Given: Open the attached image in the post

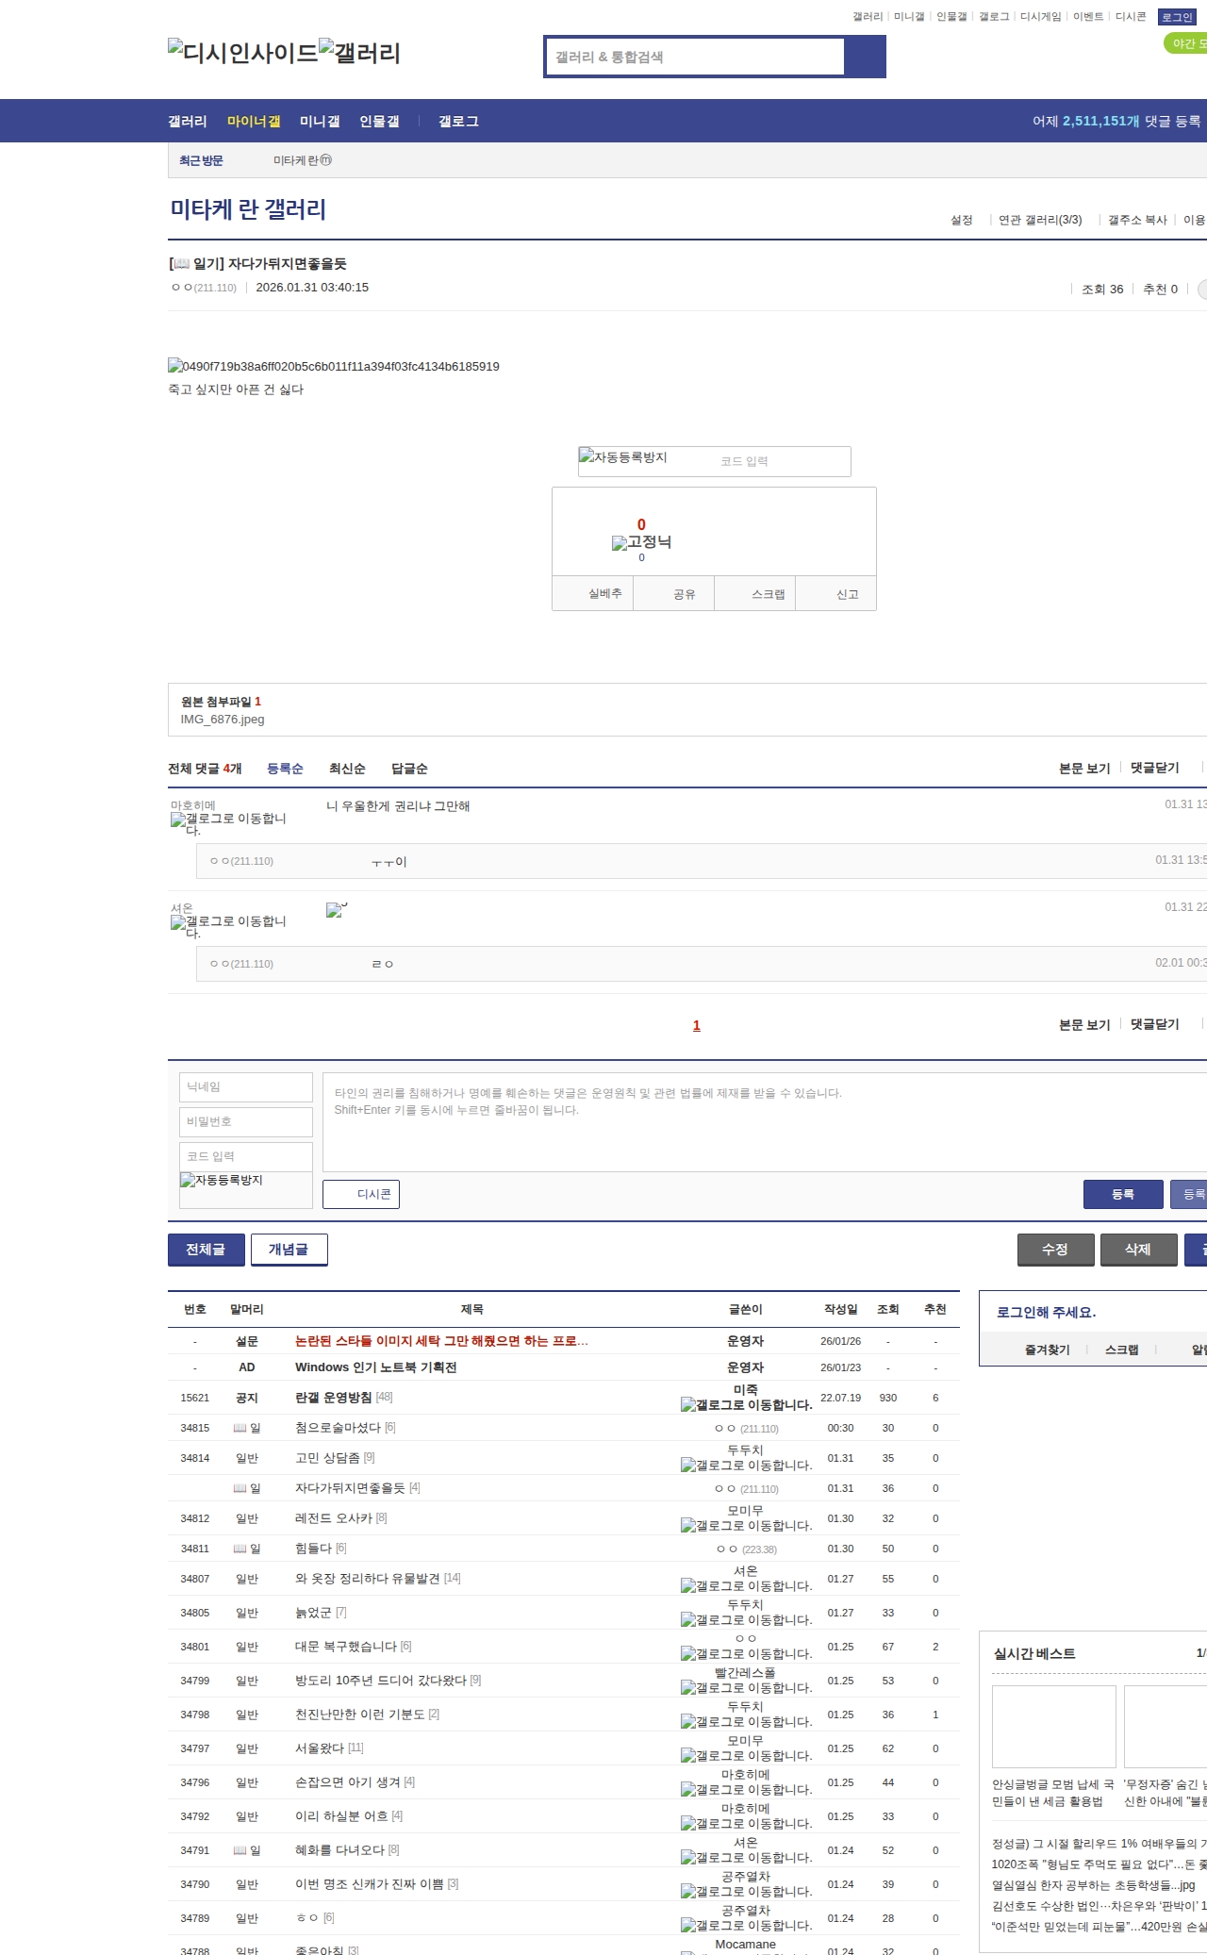Looking at the screenshot, I should pos(333,366).
